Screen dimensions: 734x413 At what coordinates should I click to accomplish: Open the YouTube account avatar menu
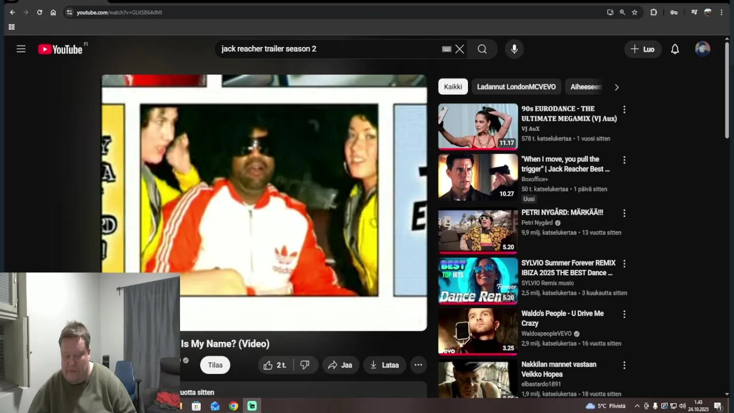pos(702,49)
